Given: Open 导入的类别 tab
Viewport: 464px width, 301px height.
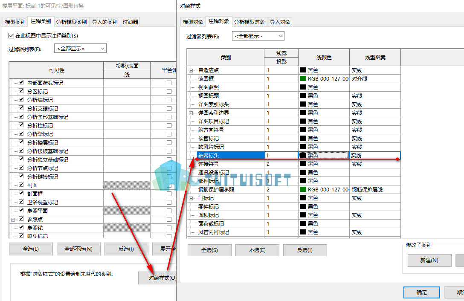Looking at the screenshot, I should point(105,22).
